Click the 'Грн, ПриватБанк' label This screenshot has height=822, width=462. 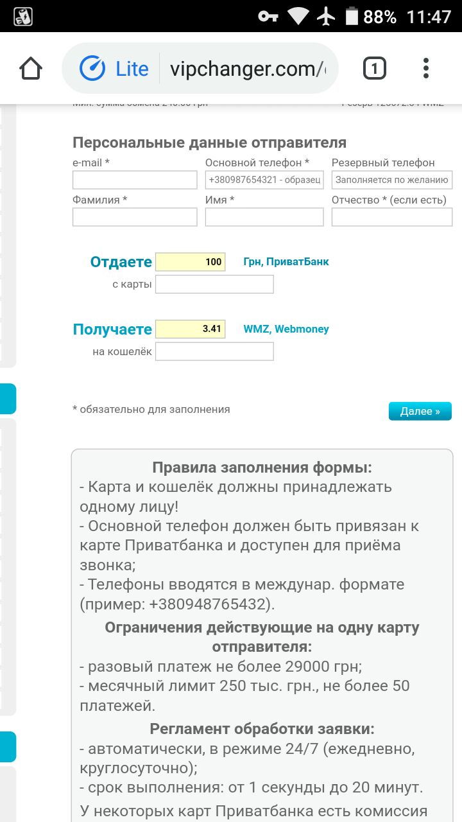pos(286,261)
